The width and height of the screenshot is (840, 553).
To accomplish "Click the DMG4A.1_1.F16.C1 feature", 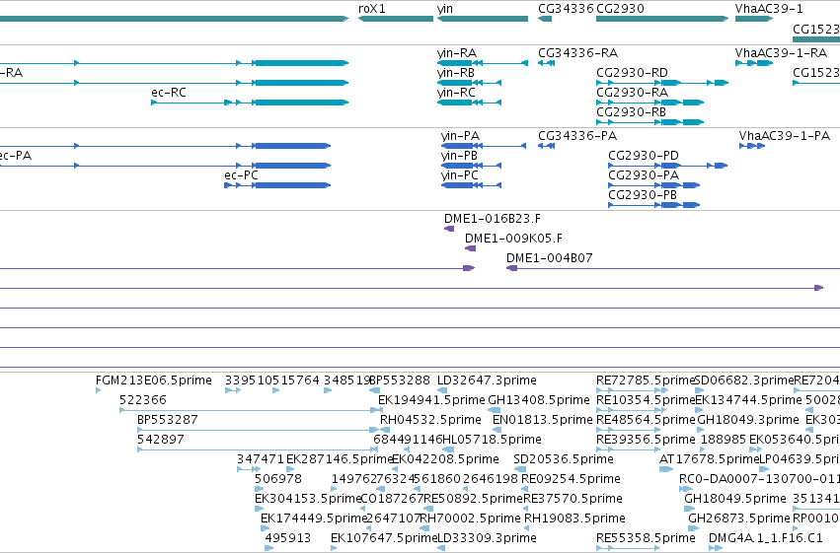I will click(x=716, y=549).
